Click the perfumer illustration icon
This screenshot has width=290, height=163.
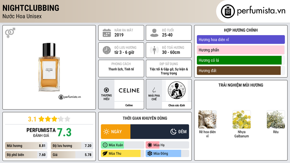177,90
